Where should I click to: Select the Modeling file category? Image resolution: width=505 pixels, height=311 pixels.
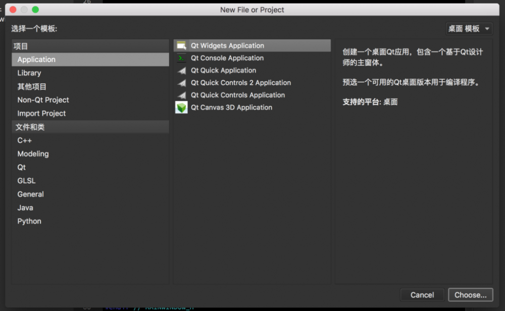tap(90, 154)
